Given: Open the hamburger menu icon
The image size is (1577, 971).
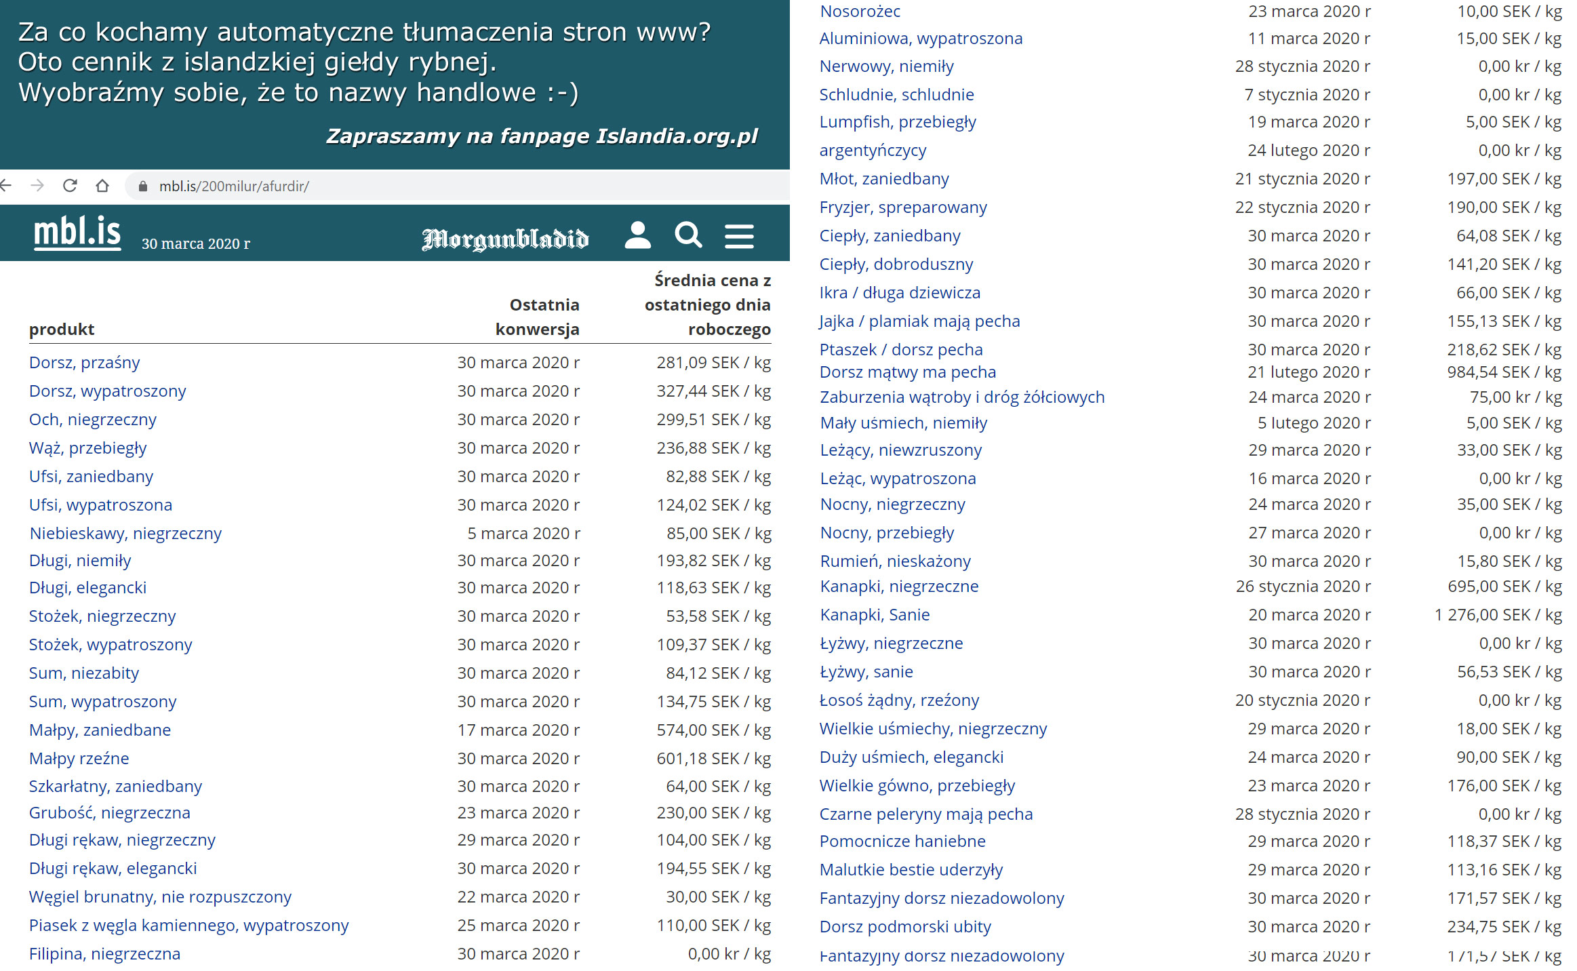Looking at the screenshot, I should click(739, 236).
